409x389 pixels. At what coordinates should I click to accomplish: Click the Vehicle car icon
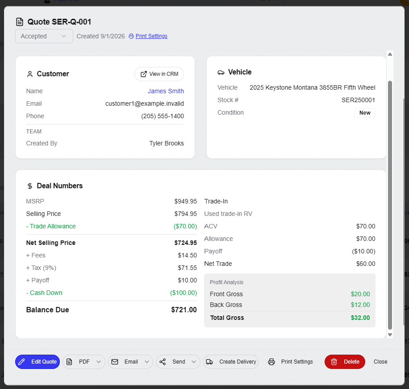pos(221,72)
